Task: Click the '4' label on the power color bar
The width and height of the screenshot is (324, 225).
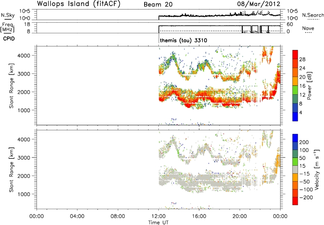Action: click(301, 112)
